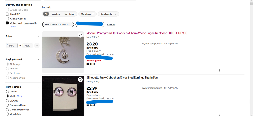Collapse the Buying format section

coord(38,59)
